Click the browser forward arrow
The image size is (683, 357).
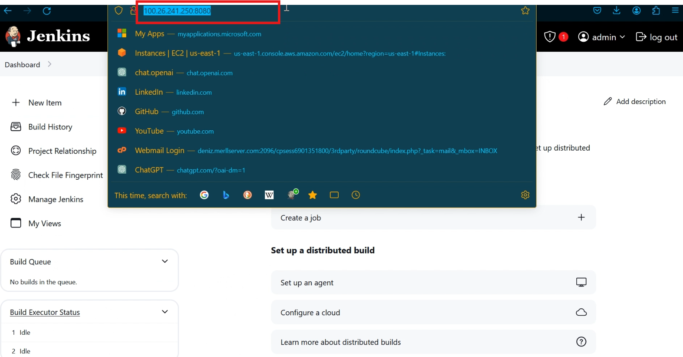pyautogui.click(x=27, y=11)
